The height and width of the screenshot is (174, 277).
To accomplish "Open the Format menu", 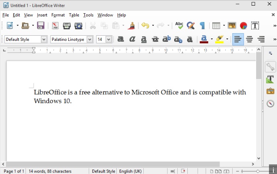I will [x=58, y=15].
